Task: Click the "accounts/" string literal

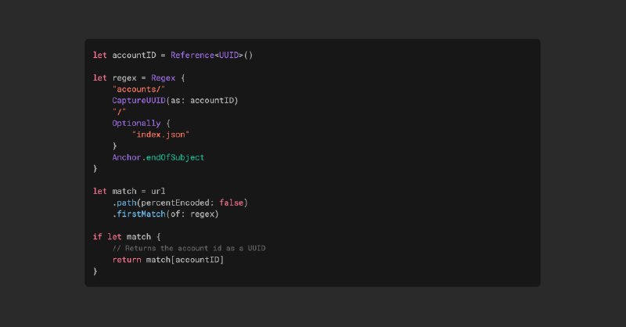Action: (139, 89)
